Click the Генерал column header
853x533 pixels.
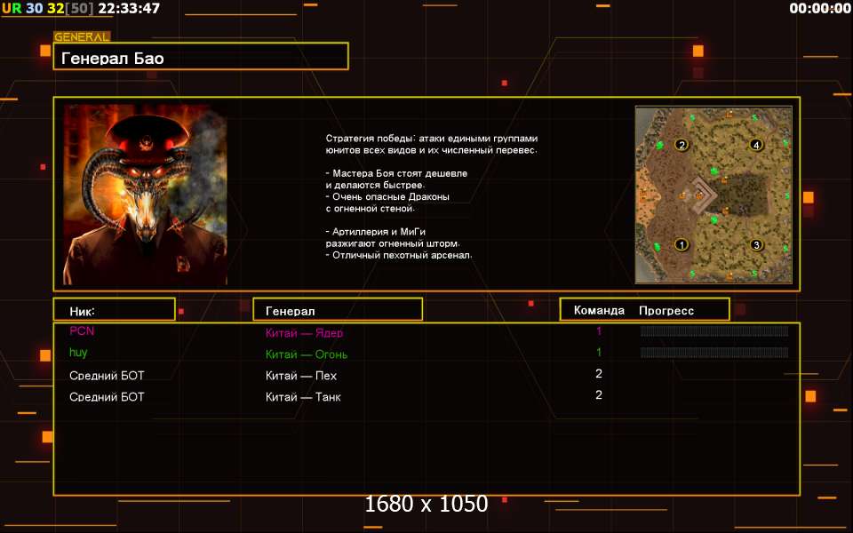point(338,310)
